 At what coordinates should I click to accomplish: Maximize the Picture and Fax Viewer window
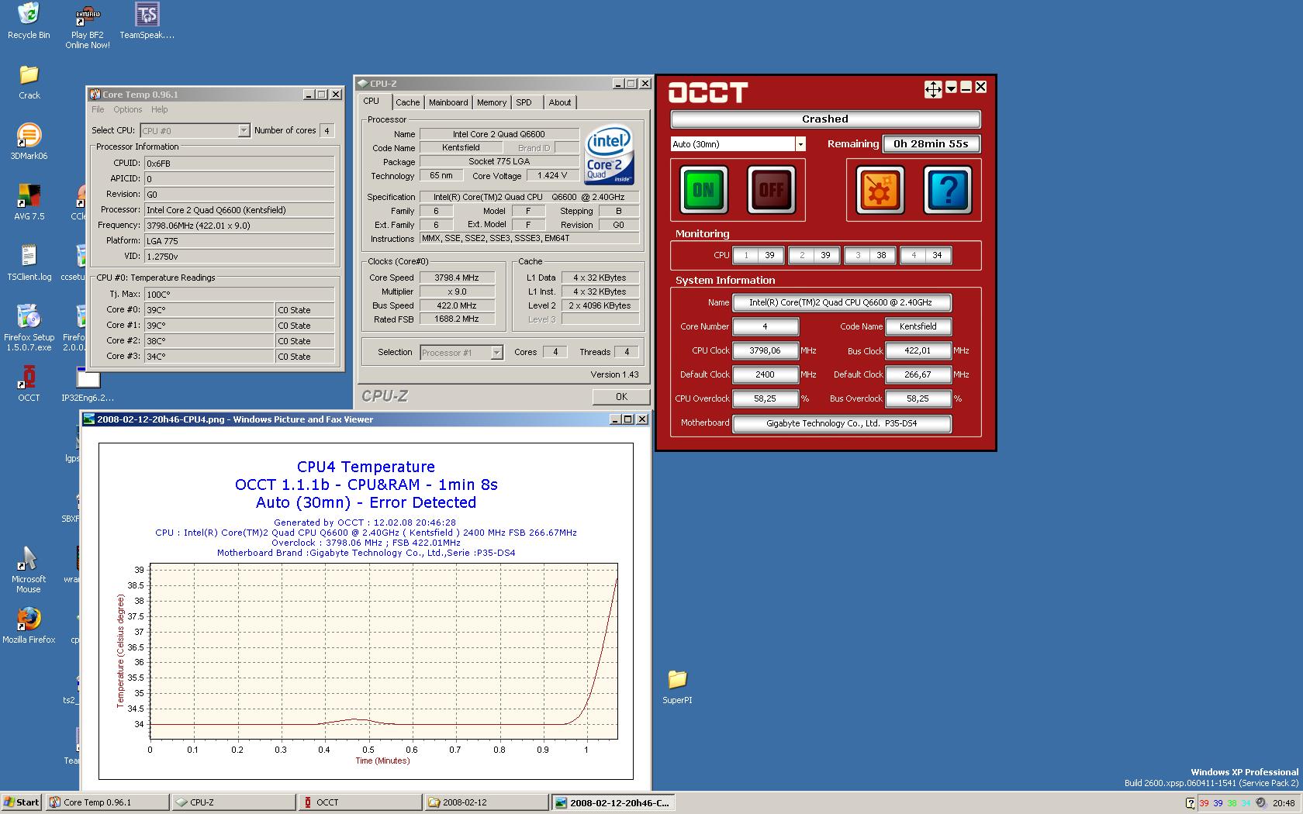coord(627,419)
